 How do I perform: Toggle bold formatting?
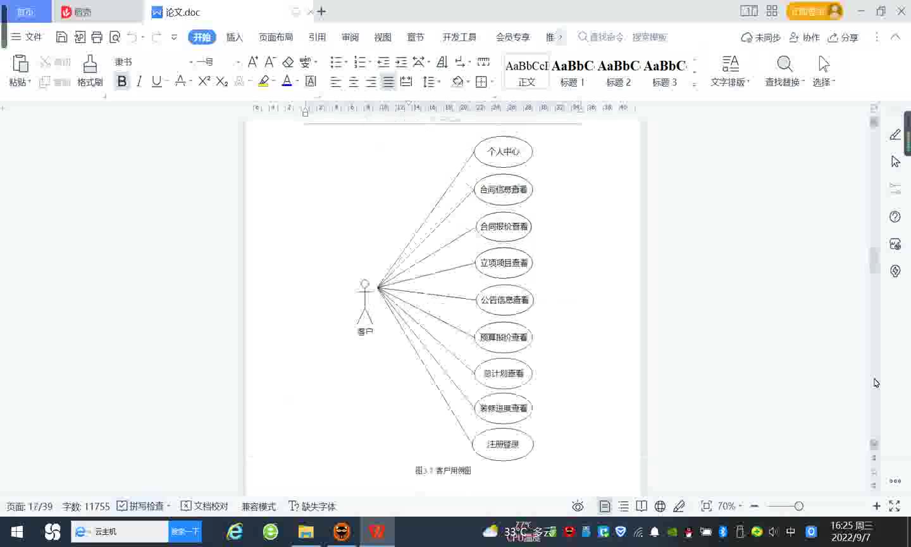click(x=122, y=81)
